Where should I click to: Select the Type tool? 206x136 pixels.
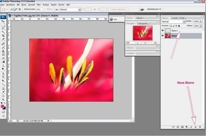pos(3,77)
